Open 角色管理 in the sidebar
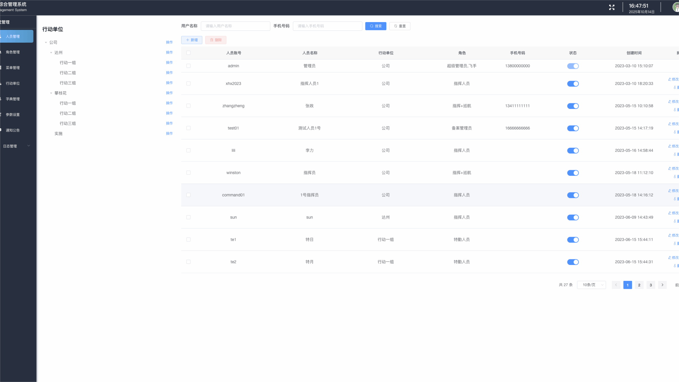This screenshot has width=679, height=382. coord(13,52)
